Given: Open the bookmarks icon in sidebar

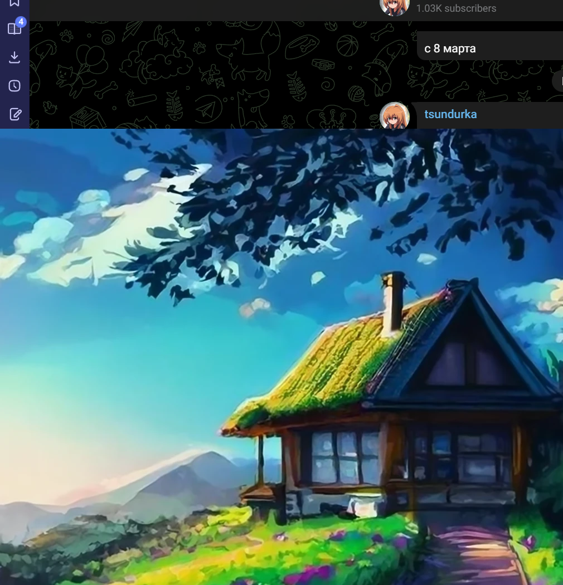Looking at the screenshot, I should coord(14,3).
